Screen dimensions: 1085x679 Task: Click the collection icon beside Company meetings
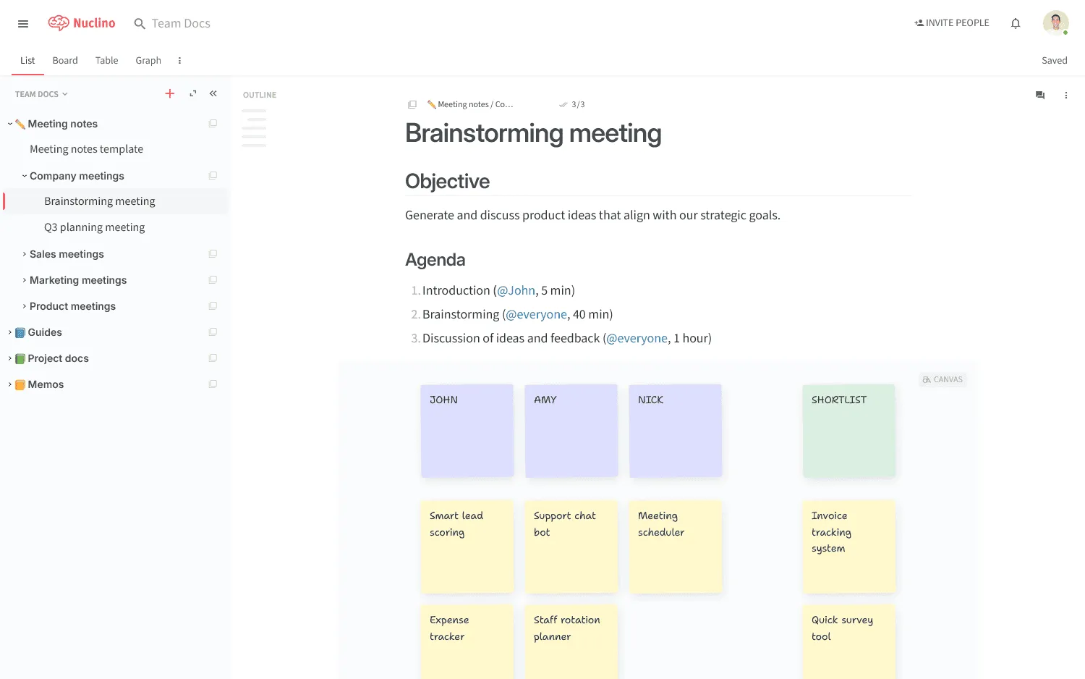[x=213, y=176]
